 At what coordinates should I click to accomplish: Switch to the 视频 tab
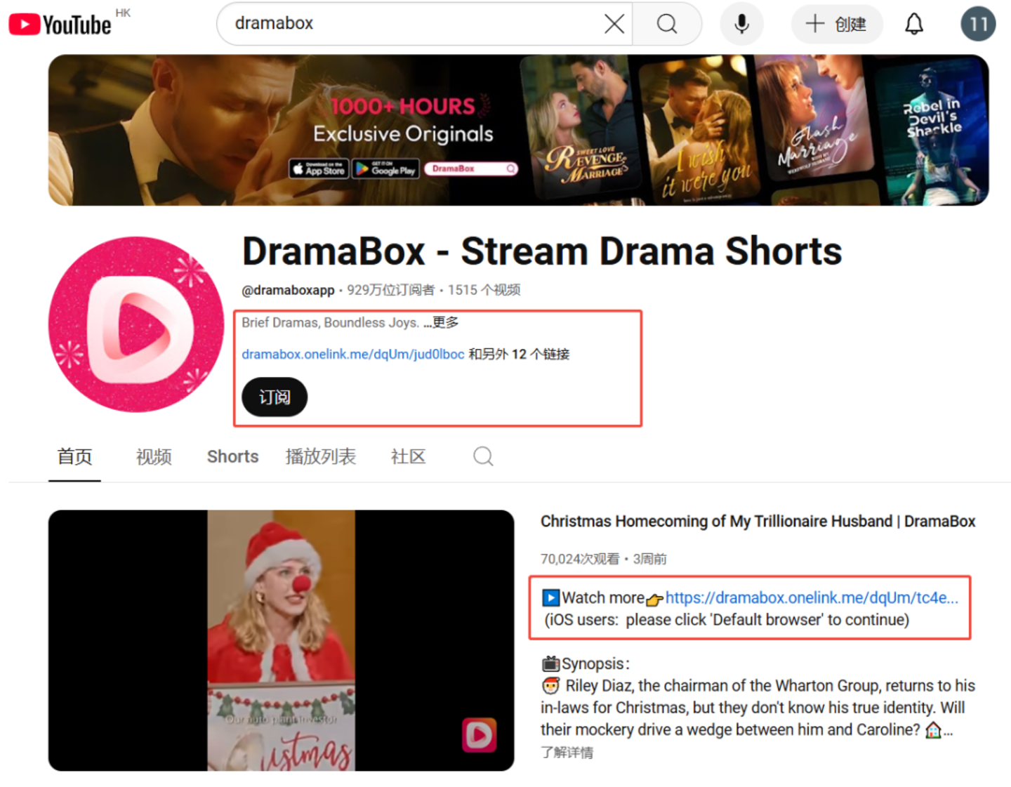pos(154,457)
